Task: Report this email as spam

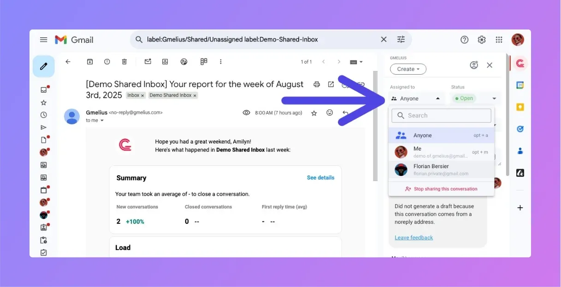Action: tap(107, 62)
